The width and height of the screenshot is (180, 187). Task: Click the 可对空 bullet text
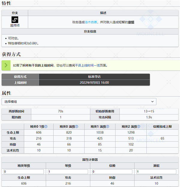[13, 38]
